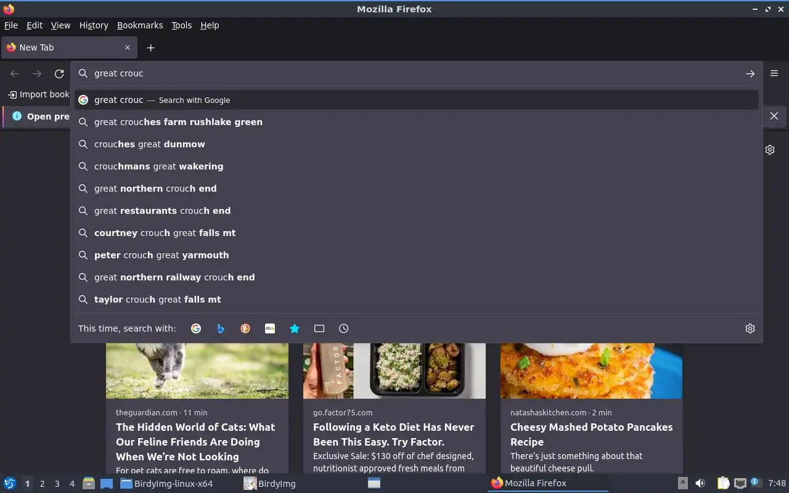Image resolution: width=789 pixels, height=493 pixels.
Task: Open the taskbar start menu icon
Action: 9,483
